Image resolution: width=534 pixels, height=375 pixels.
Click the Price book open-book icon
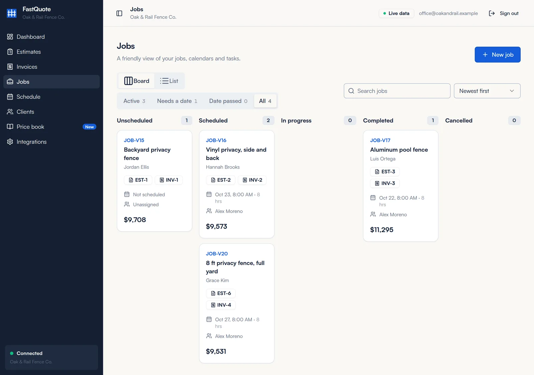coord(10,127)
